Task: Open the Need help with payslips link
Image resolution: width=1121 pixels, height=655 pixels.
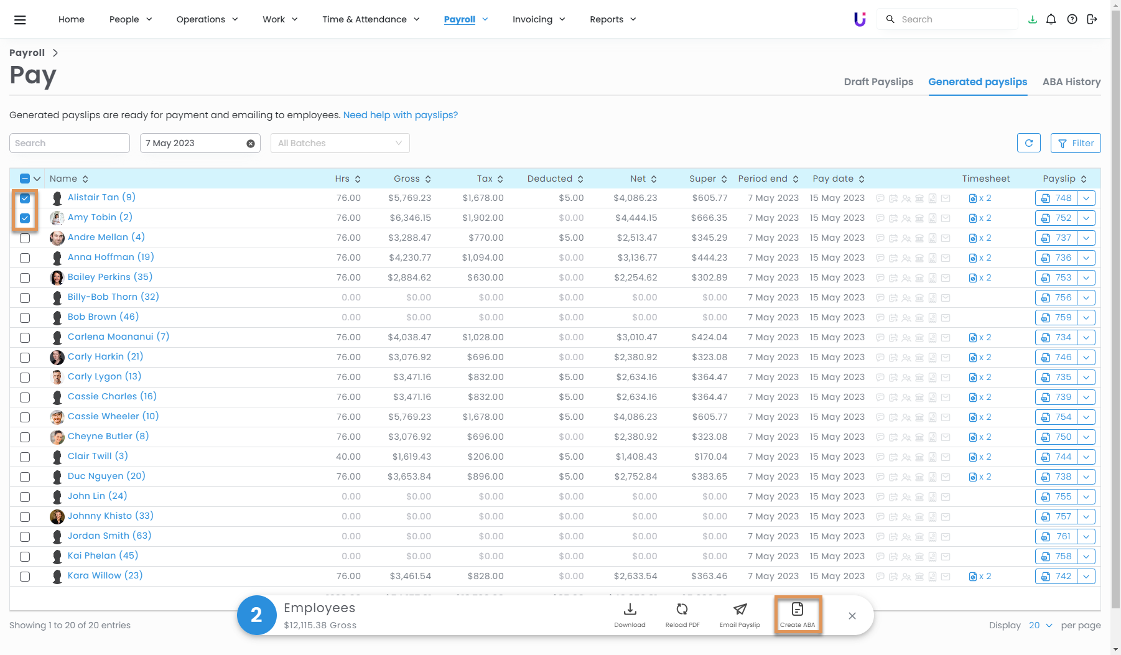Action: click(x=400, y=115)
